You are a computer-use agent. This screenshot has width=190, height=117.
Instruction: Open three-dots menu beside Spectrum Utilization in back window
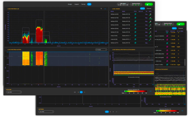point(182,111)
